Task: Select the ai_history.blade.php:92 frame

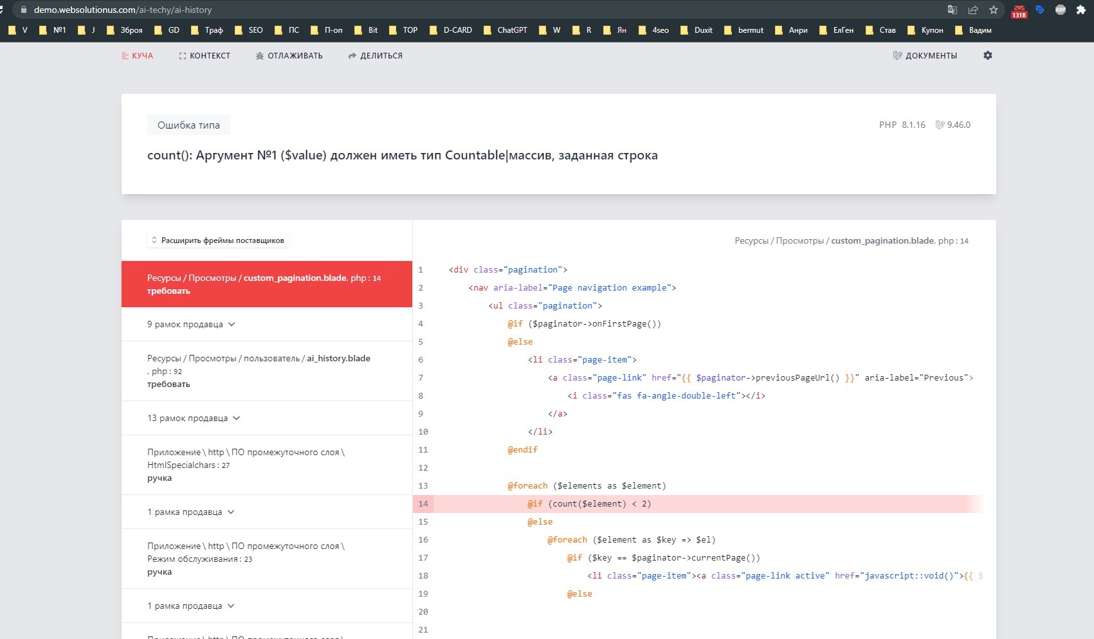Action: coord(267,371)
